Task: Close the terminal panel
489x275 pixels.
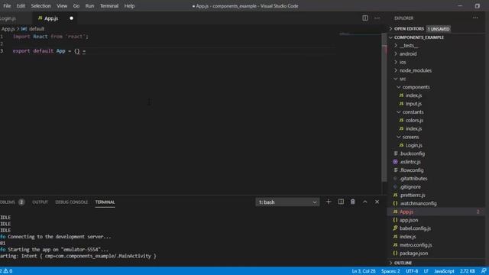Action: pyautogui.click(x=377, y=202)
